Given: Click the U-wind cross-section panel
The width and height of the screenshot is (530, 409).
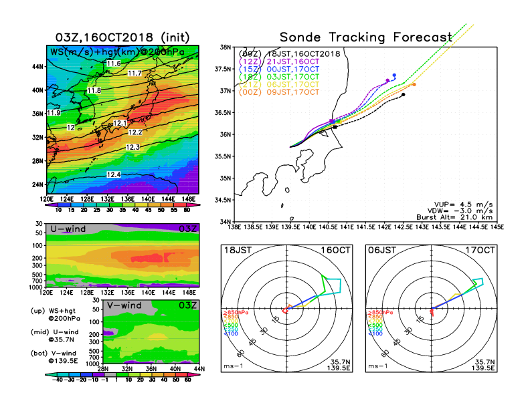Looking at the screenshot, I should (x=122, y=255).
